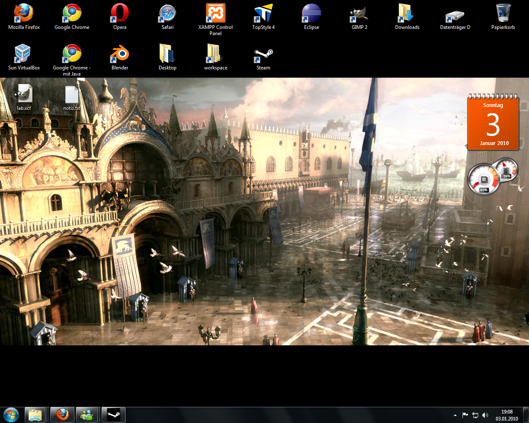Open the GIMP 2 shortcut
Image resolution: width=529 pixels, height=423 pixels.
(x=360, y=17)
